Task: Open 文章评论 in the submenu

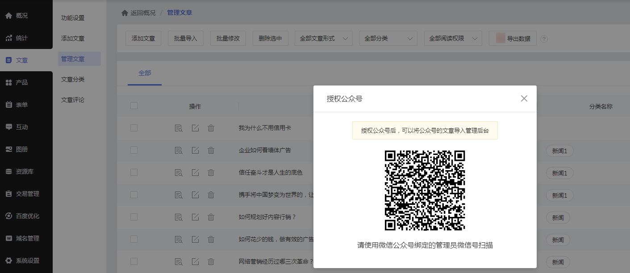Action: tap(73, 100)
